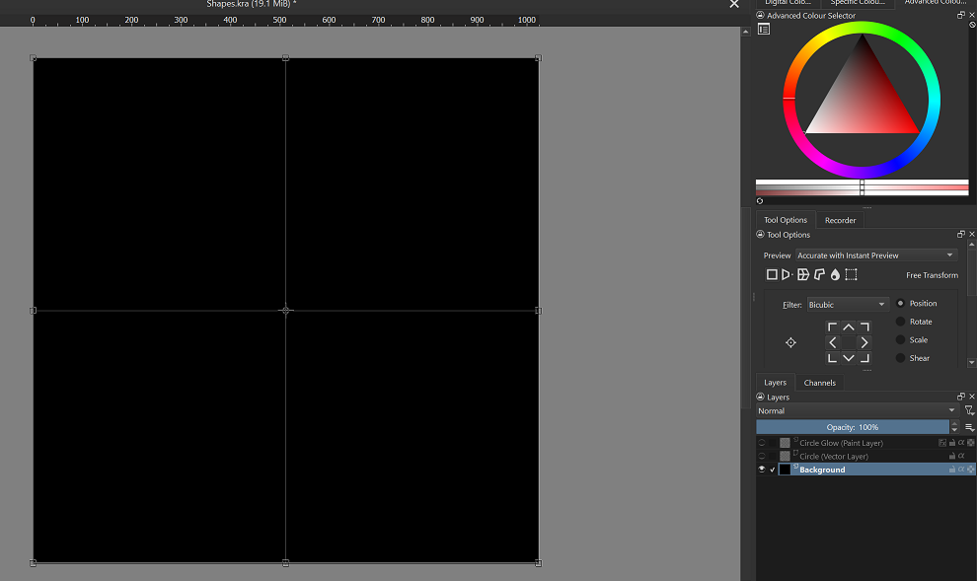Select the Warp transform mode icon
Image resolution: width=977 pixels, height=581 pixels.
(802, 274)
